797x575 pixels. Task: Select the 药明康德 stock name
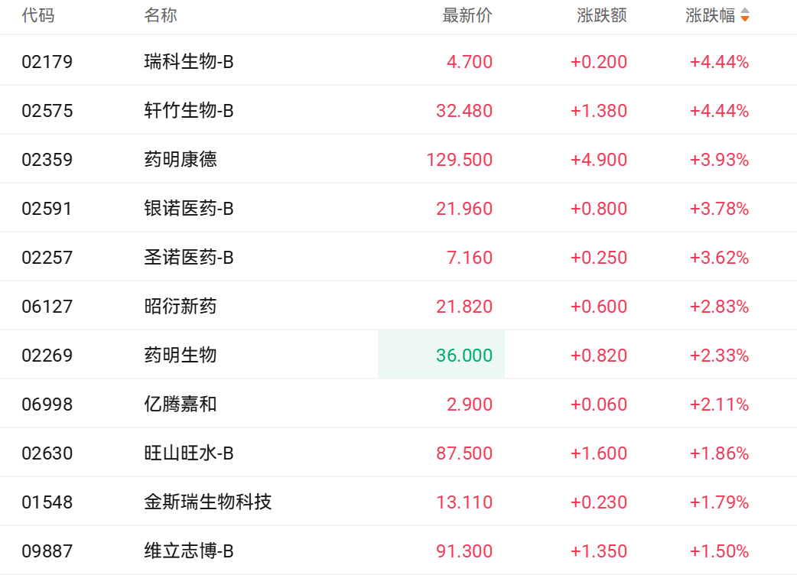[x=181, y=160]
